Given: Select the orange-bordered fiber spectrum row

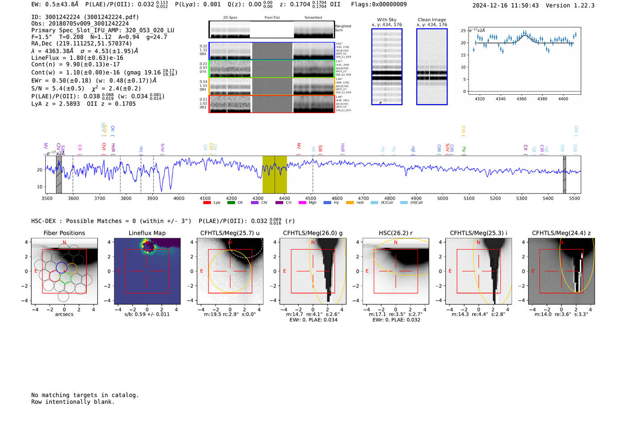Looking at the screenshot, I should [x=271, y=86].
